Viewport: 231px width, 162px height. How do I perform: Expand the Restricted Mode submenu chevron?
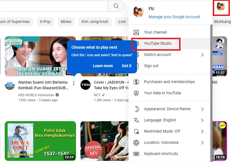tap(202, 132)
